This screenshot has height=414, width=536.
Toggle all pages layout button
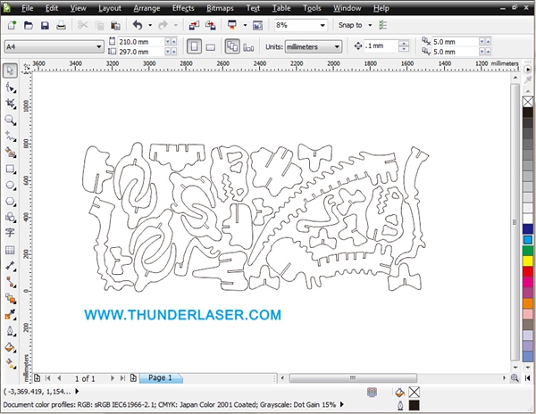click(232, 46)
